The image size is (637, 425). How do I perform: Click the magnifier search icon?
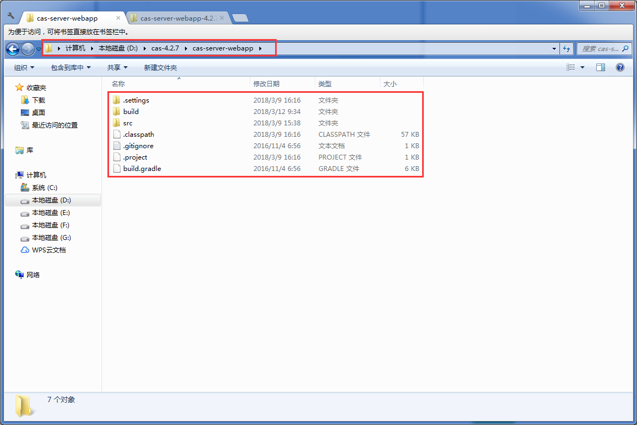pyautogui.click(x=625, y=49)
